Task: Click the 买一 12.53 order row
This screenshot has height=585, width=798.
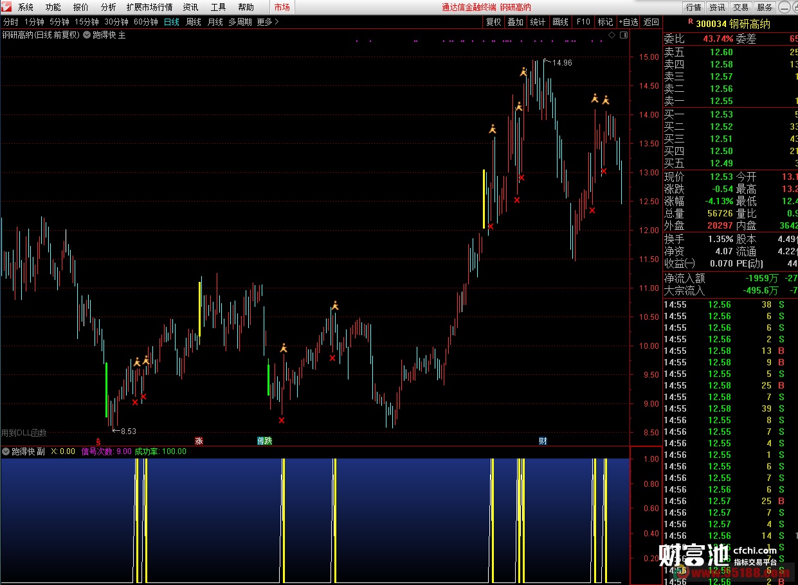Action: 730,114
